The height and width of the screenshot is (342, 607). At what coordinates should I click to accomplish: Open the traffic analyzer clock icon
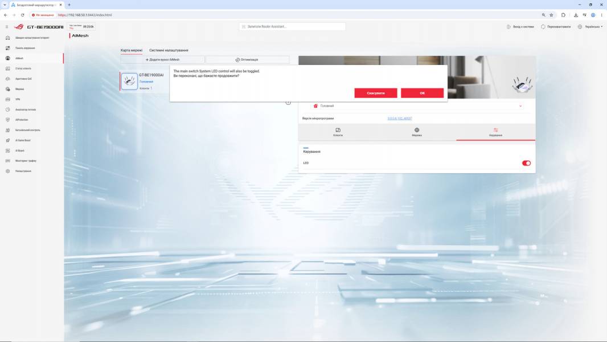[x=8, y=109]
